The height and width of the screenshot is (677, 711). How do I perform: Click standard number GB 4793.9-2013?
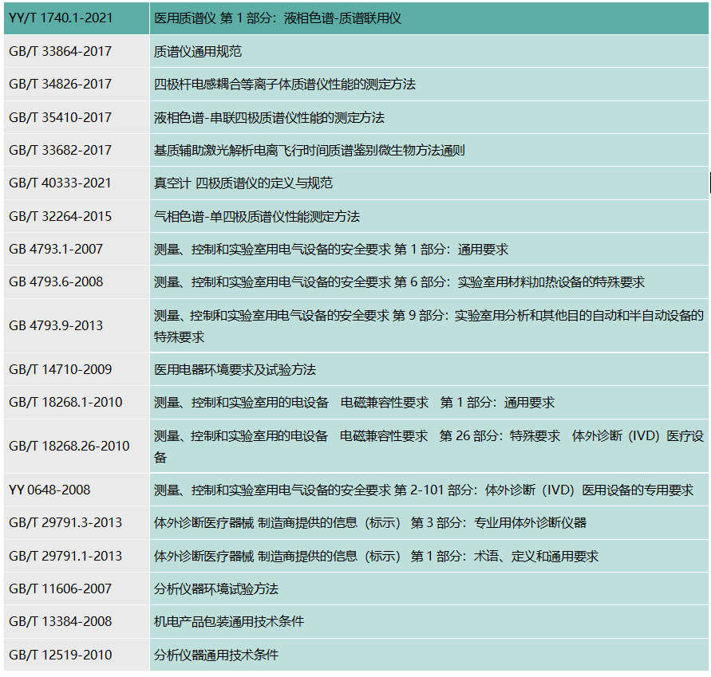pyautogui.click(x=56, y=325)
